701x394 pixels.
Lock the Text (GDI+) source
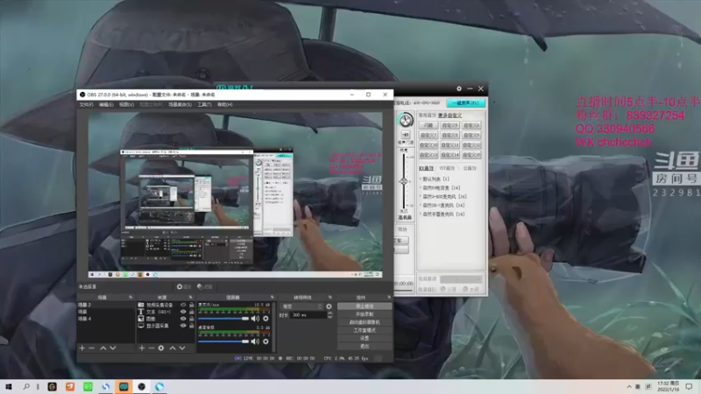(x=191, y=312)
